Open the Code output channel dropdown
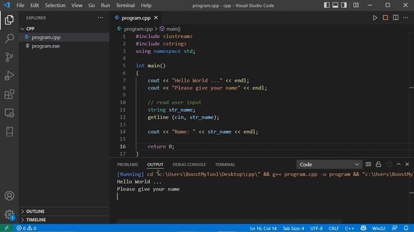Viewport: 414px width, 232px height. [329, 164]
